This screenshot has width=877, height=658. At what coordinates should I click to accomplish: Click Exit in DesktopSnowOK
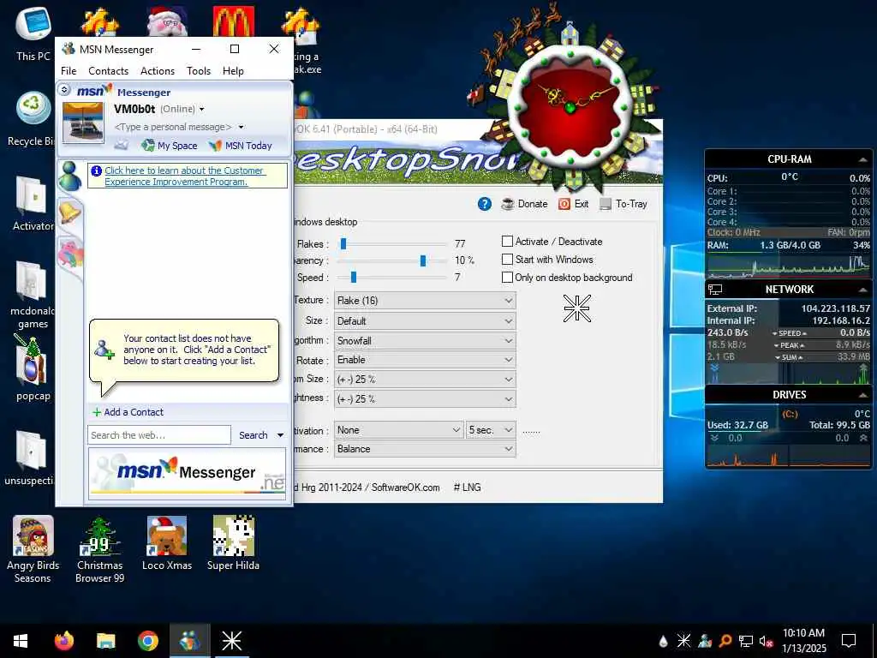573,204
